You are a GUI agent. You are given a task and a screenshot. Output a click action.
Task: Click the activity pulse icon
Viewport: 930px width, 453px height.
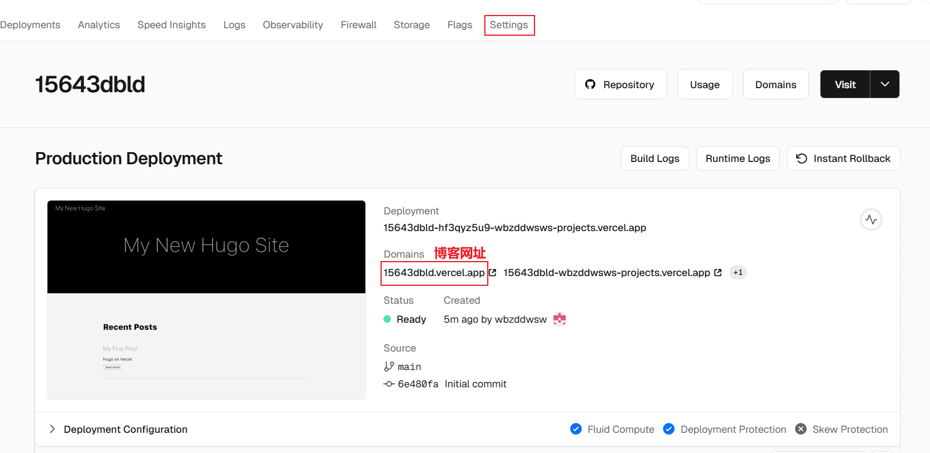pos(871,220)
